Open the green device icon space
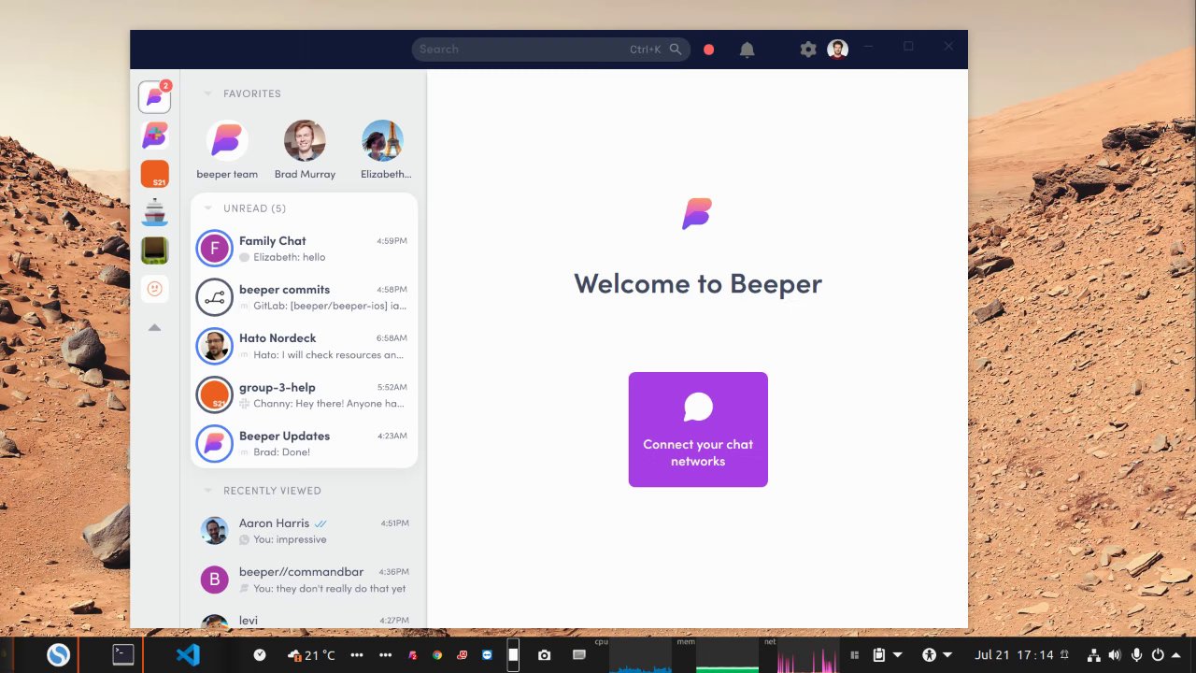This screenshot has width=1196, height=673. 155,251
